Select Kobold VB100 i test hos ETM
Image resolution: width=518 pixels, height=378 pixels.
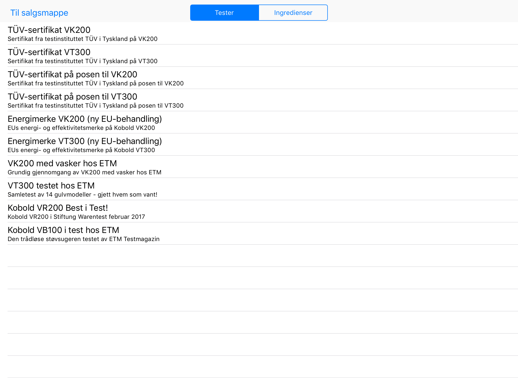(63, 230)
